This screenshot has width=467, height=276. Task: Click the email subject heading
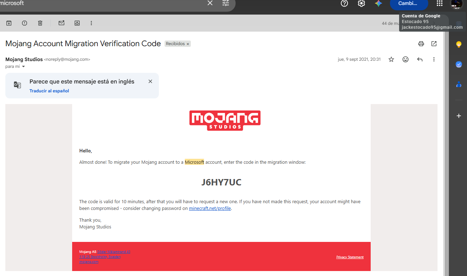[83, 44]
